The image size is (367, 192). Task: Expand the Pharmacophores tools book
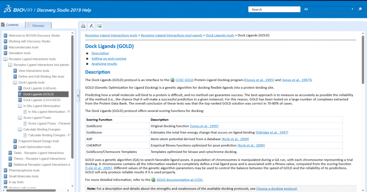tap(5, 170)
